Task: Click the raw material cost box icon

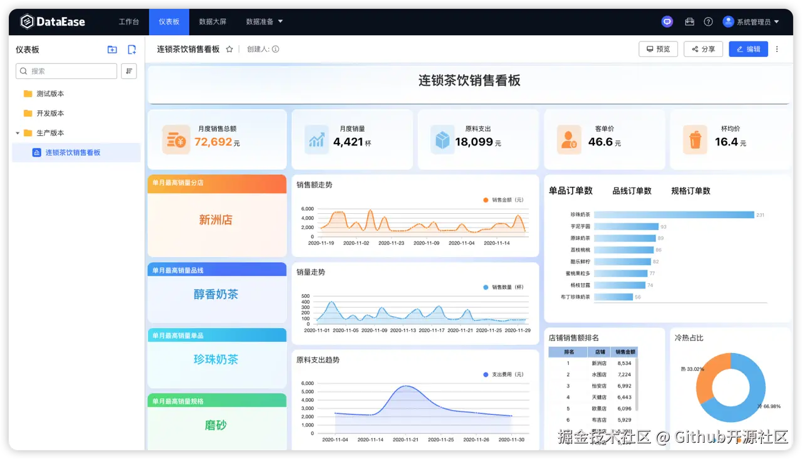Action: pyautogui.click(x=443, y=139)
